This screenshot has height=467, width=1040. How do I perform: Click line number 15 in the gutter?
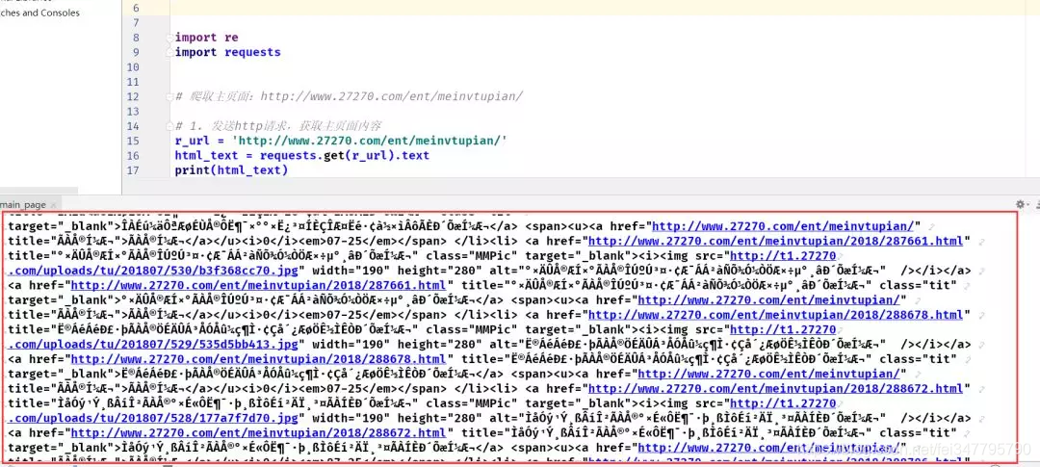coord(132,141)
